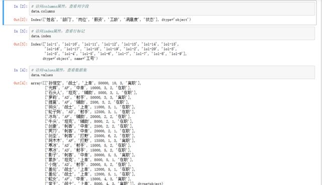The image size is (322, 185).
Task: Click the 'lol-8' index label
Action: point(158,54)
